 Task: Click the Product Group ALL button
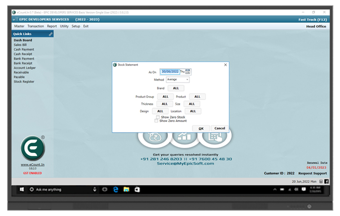165,97
